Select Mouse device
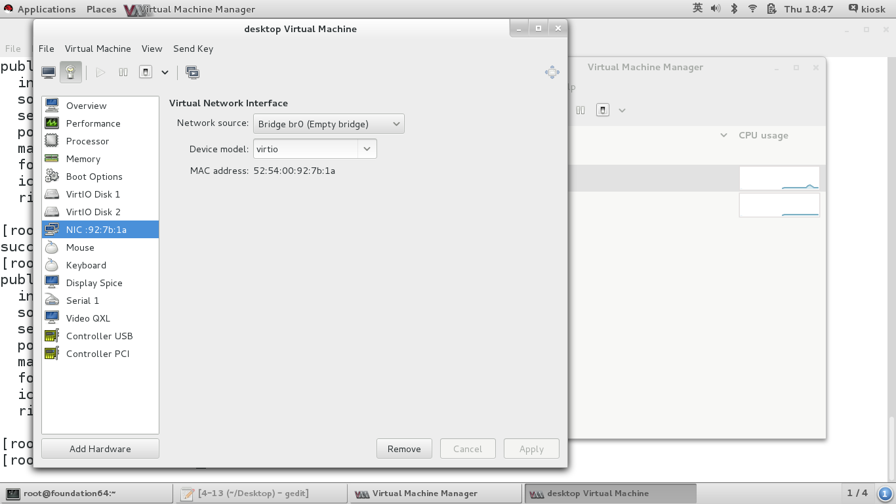Viewport: 896px width, 504px height. [x=100, y=247]
